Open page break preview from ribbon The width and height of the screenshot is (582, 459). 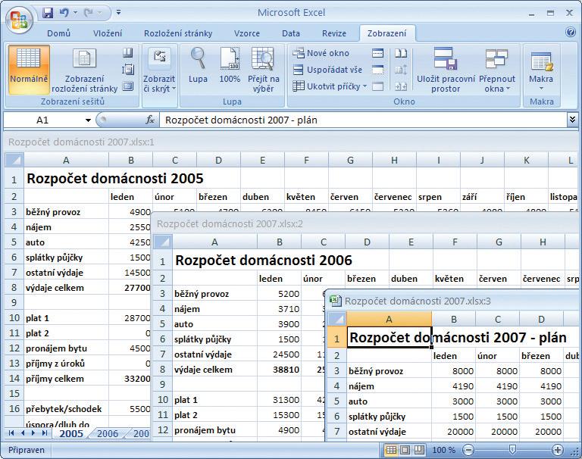(127, 53)
